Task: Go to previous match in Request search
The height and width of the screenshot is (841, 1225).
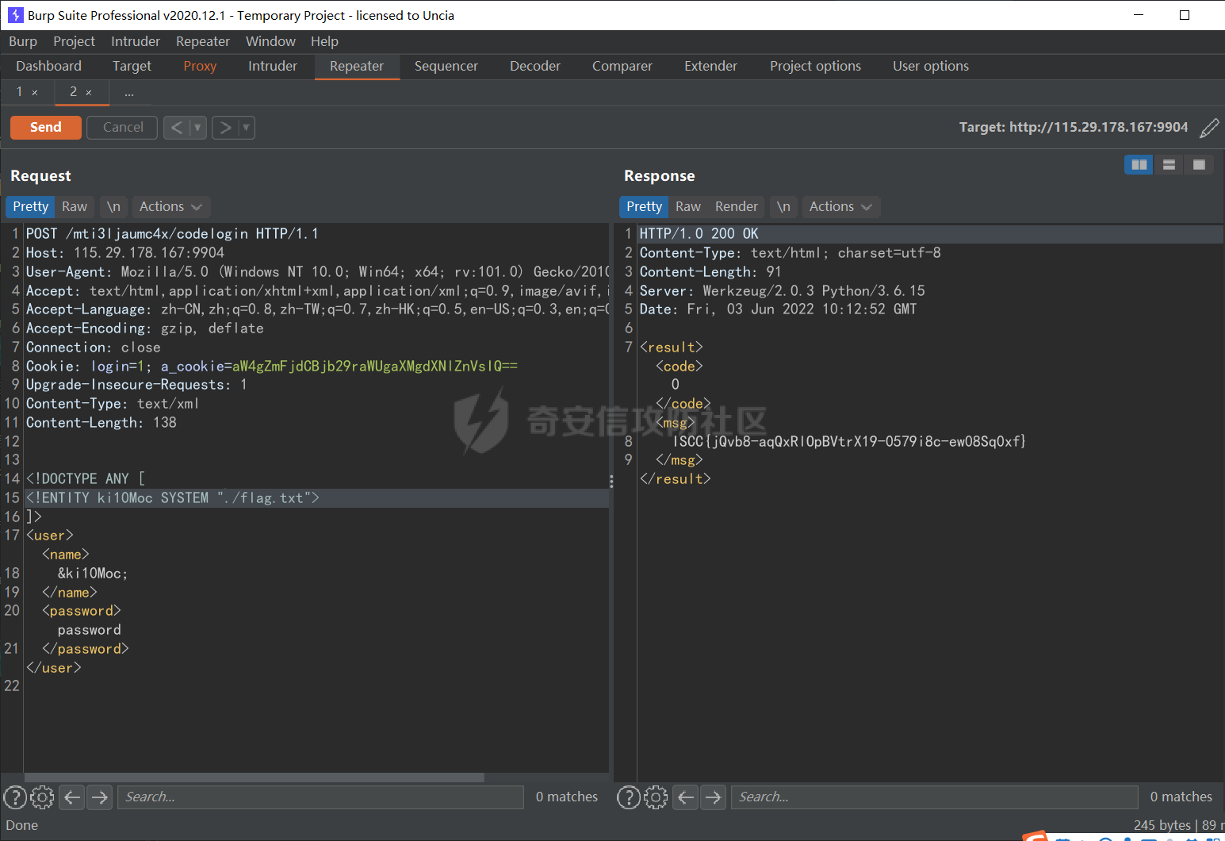Action: (72, 797)
